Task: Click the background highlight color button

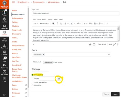Action: coord(72,24)
